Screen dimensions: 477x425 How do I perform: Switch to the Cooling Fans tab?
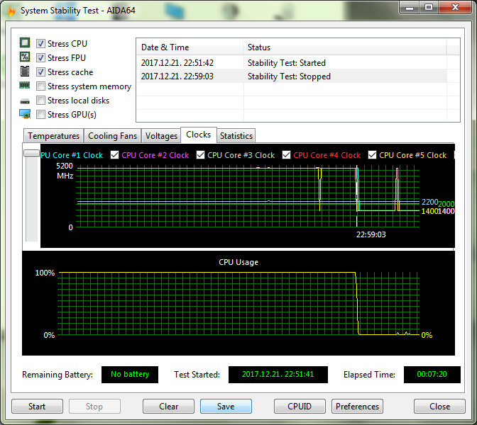pyautogui.click(x=113, y=136)
